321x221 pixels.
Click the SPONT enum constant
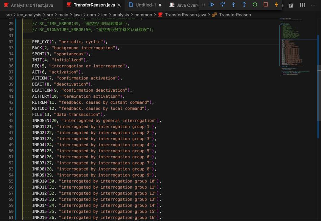pyautogui.click(x=38, y=54)
